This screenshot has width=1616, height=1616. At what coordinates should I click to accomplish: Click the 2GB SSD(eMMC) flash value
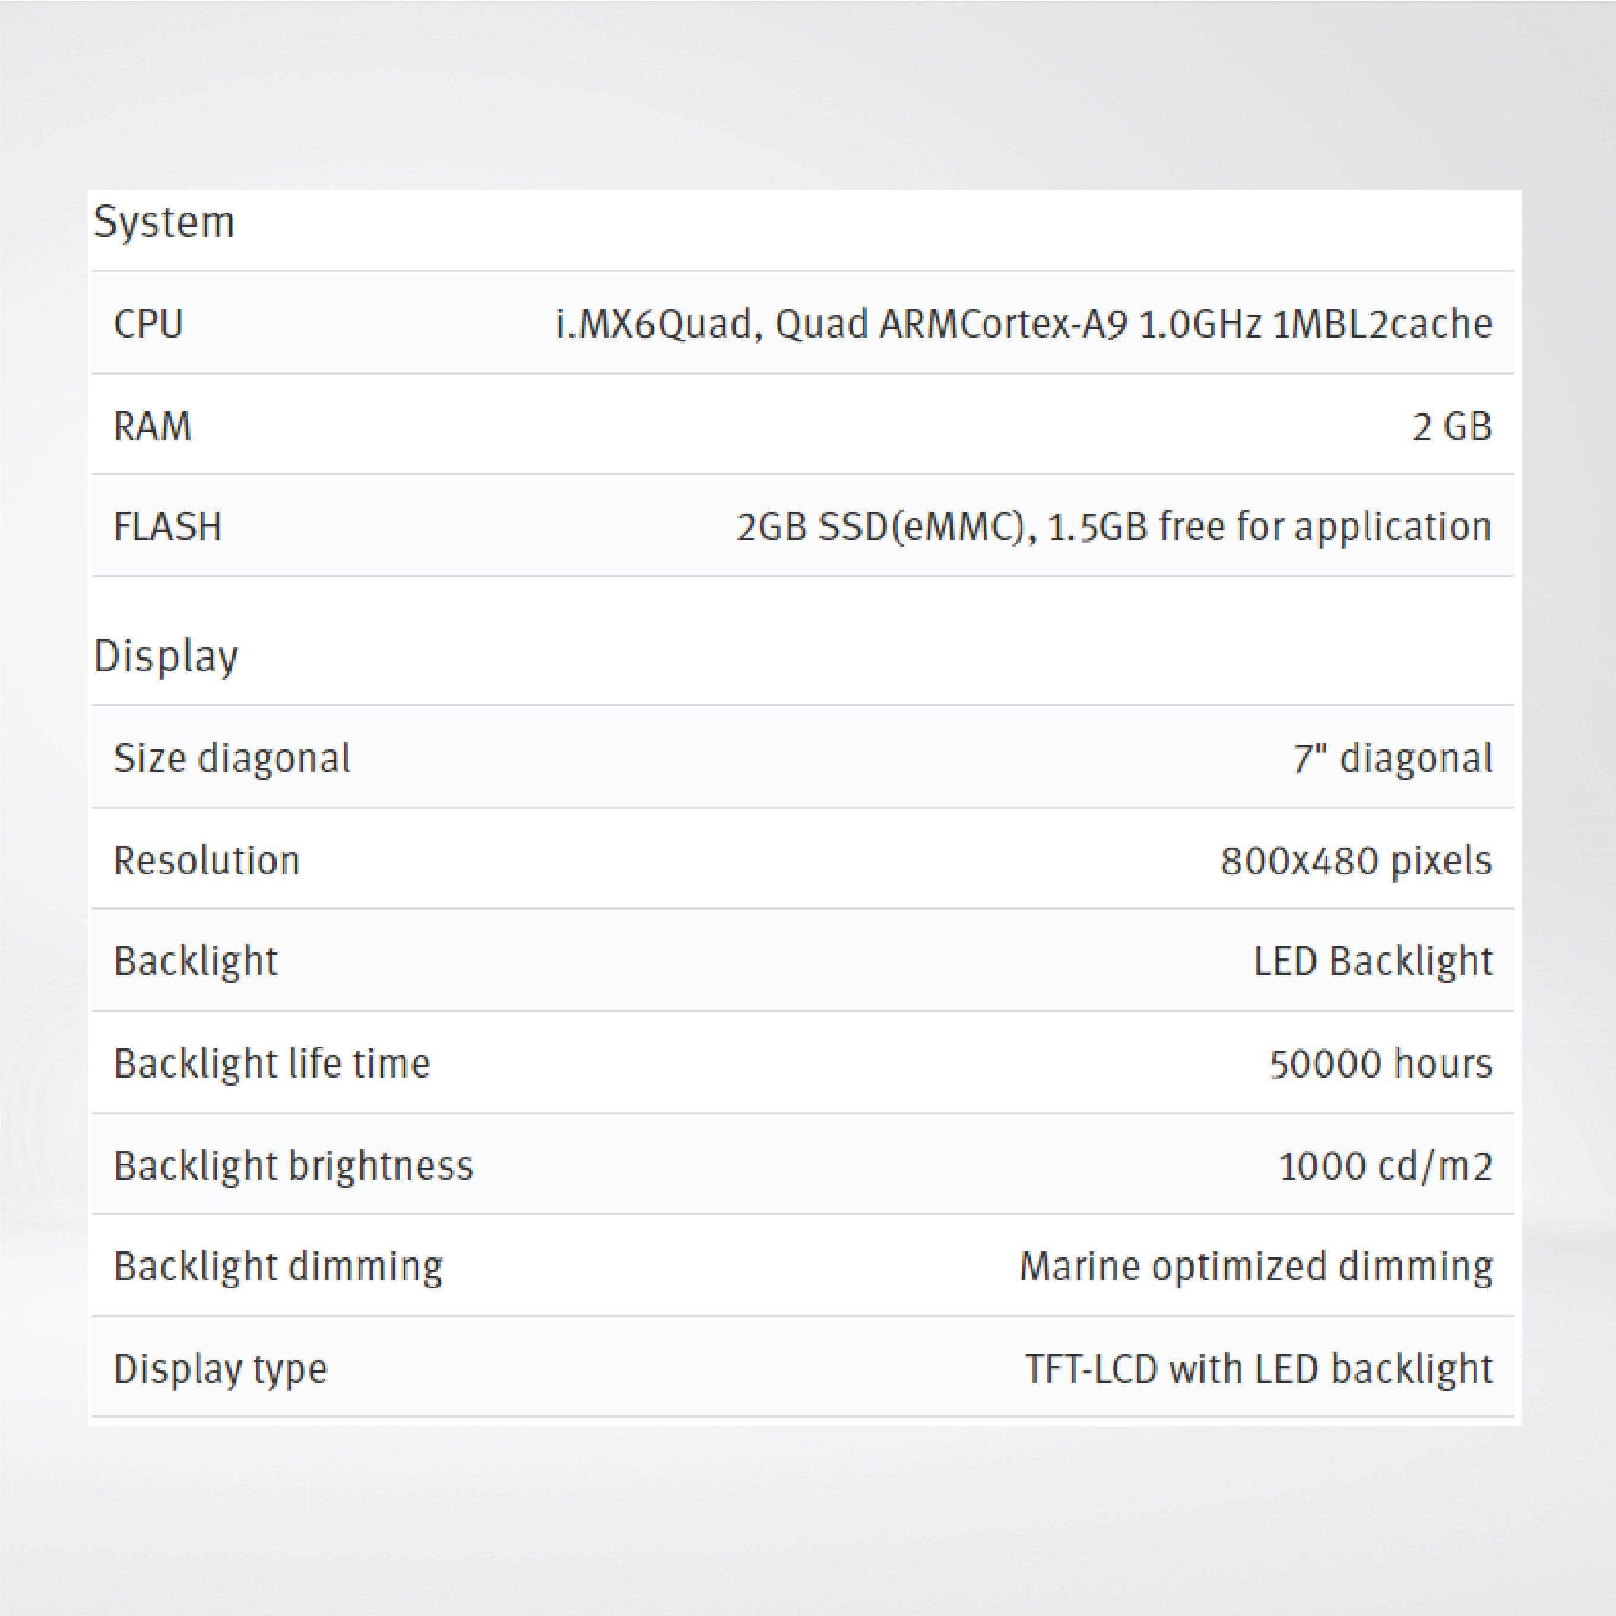coord(1113,527)
